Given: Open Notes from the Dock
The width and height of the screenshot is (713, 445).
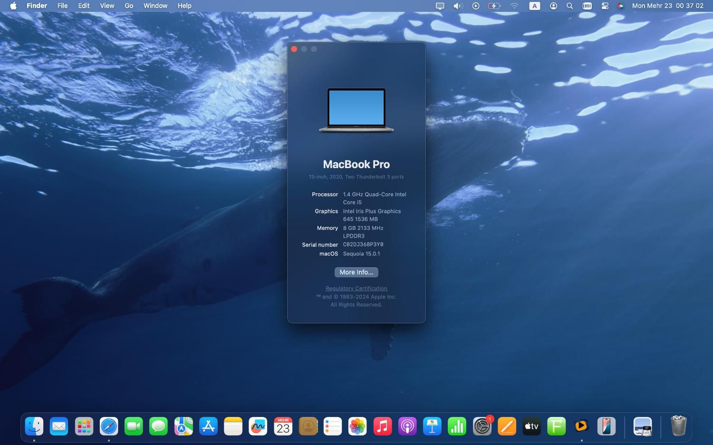Looking at the screenshot, I should [x=233, y=426].
